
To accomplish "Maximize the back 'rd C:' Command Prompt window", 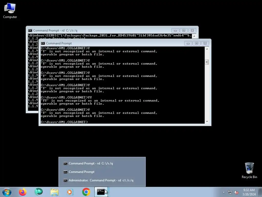I will pyautogui.click(x=184, y=31).
